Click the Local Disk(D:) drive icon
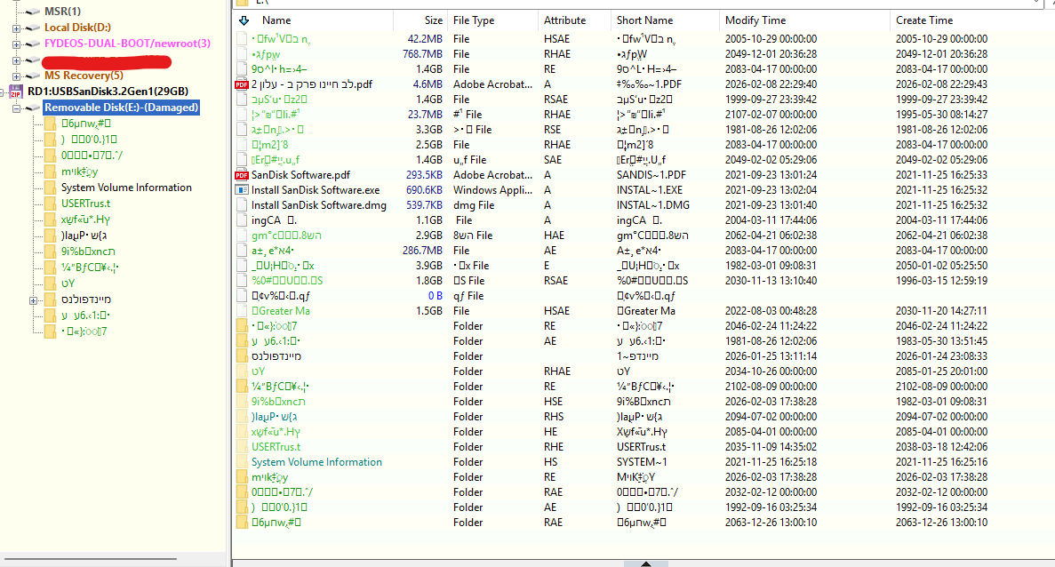The height and width of the screenshot is (567, 1055). pos(33,28)
